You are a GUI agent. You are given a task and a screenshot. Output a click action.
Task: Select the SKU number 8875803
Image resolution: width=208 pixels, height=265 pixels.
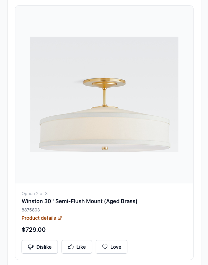click(x=31, y=210)
